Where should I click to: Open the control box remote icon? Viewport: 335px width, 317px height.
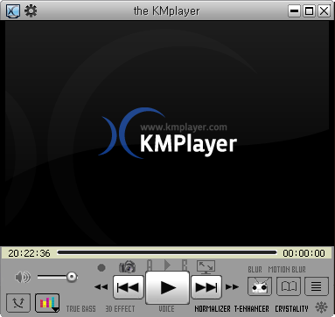260,286
